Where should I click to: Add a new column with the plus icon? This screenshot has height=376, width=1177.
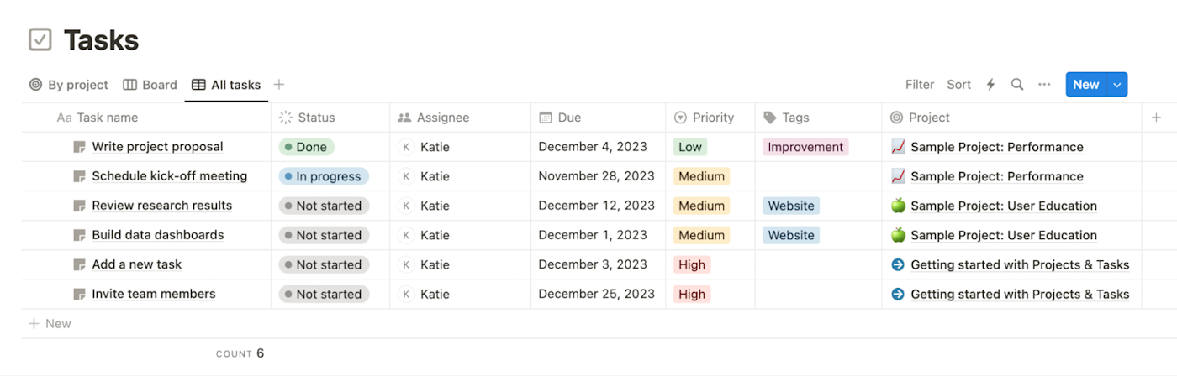pos(1156,117)
